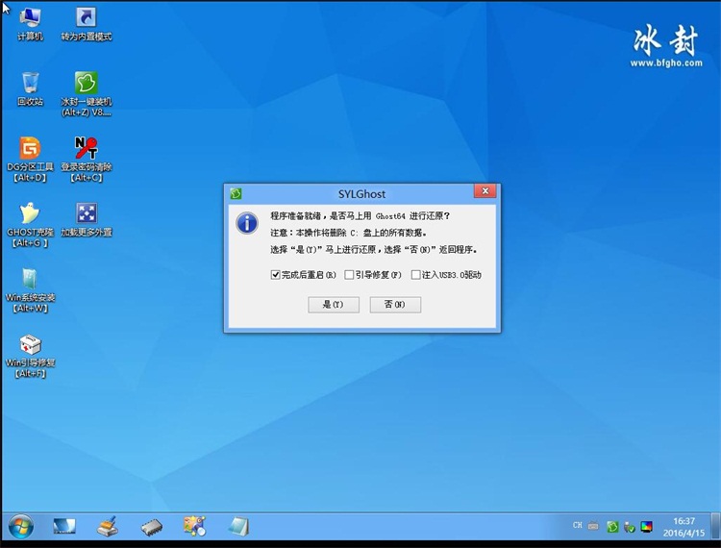This screenshot has width=721, height=548.
Task: Open Win引导修复 (Alt+F) boot repair icon
Action: 30,355
